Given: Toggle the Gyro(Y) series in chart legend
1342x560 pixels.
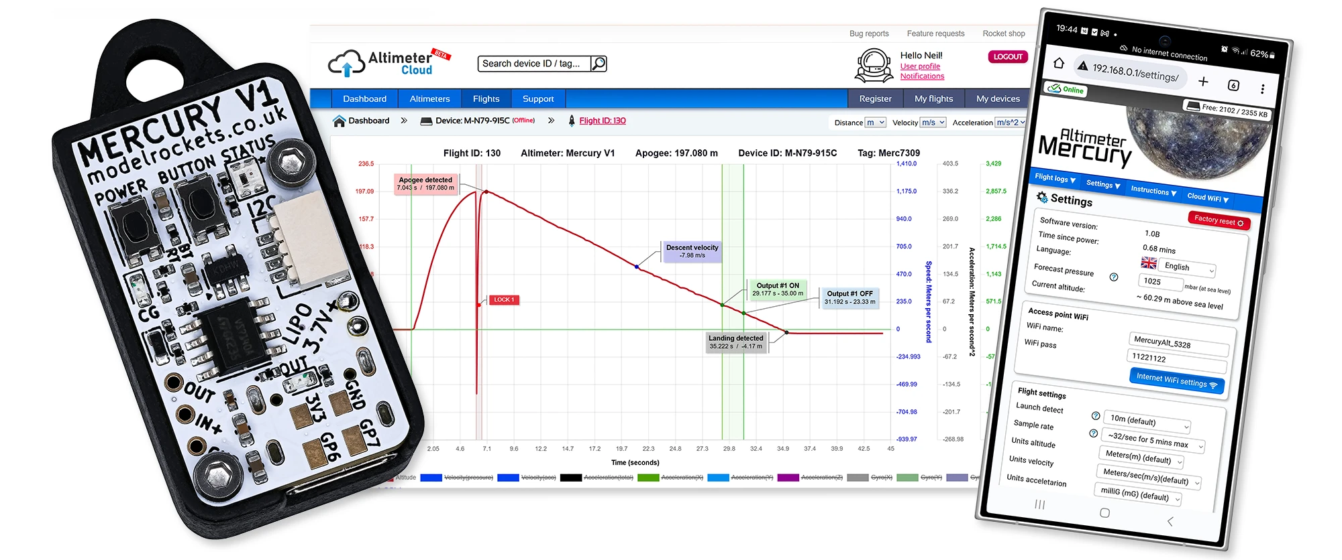Looking at the screenshot, I should click(x=920, y=478).
